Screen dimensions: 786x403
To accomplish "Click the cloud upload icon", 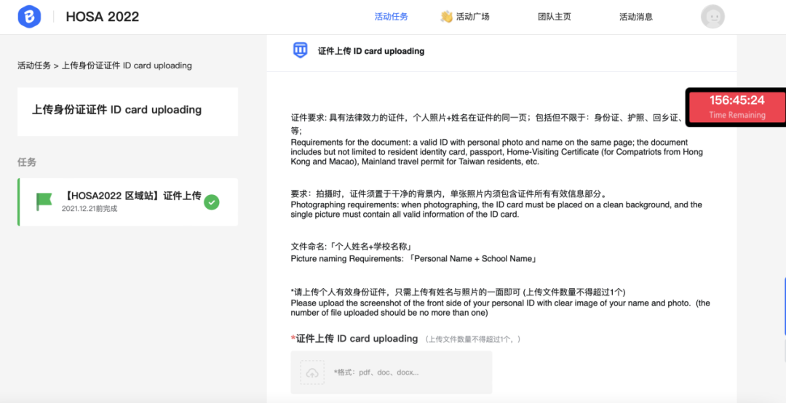I will tap(312, 372).
